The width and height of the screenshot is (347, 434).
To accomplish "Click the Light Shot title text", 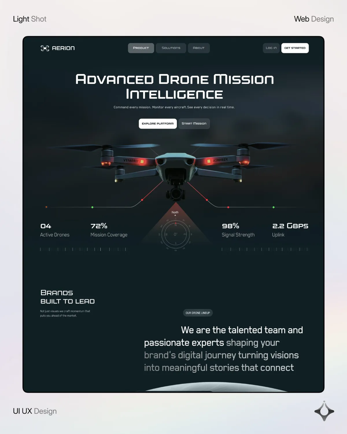I will (x=29, y=19).
